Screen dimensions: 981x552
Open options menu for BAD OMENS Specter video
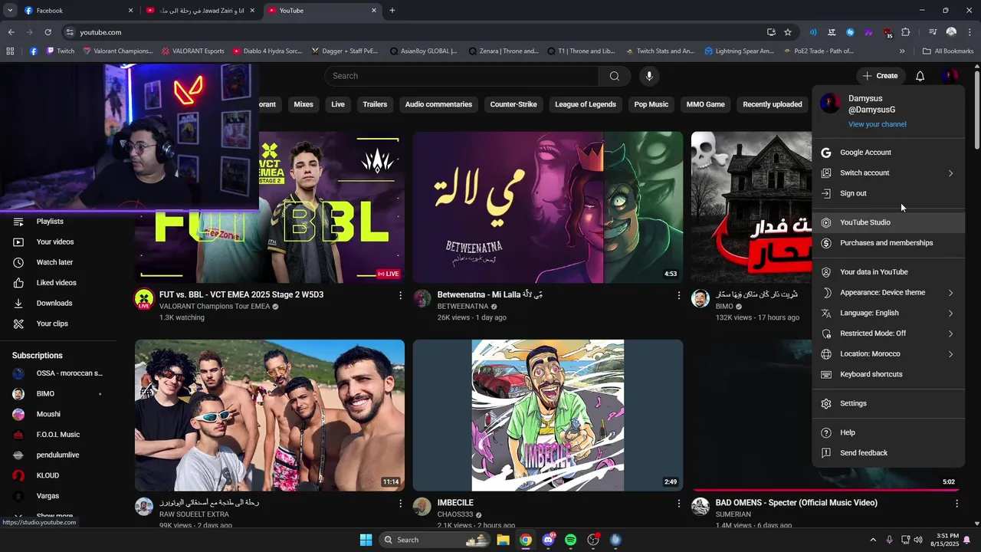click(x=956, y=504)
